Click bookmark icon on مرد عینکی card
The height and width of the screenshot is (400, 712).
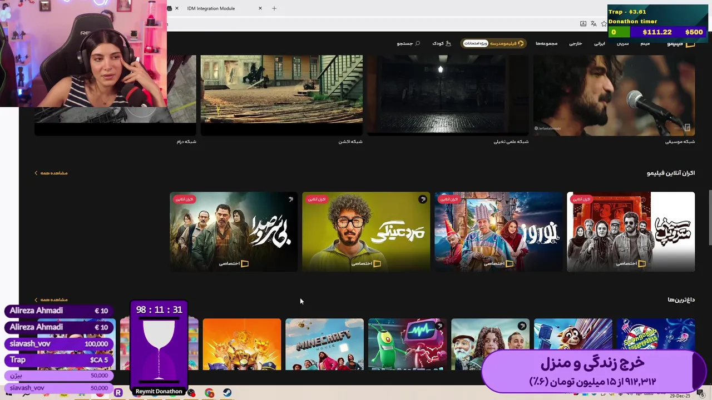coord(423,199)
